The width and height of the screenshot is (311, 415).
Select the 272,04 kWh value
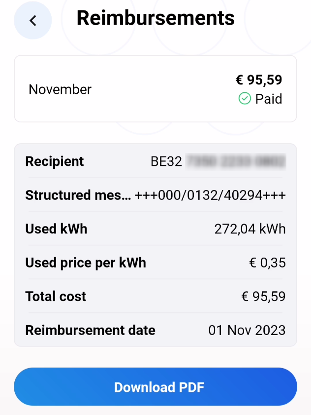click(250, 229)
